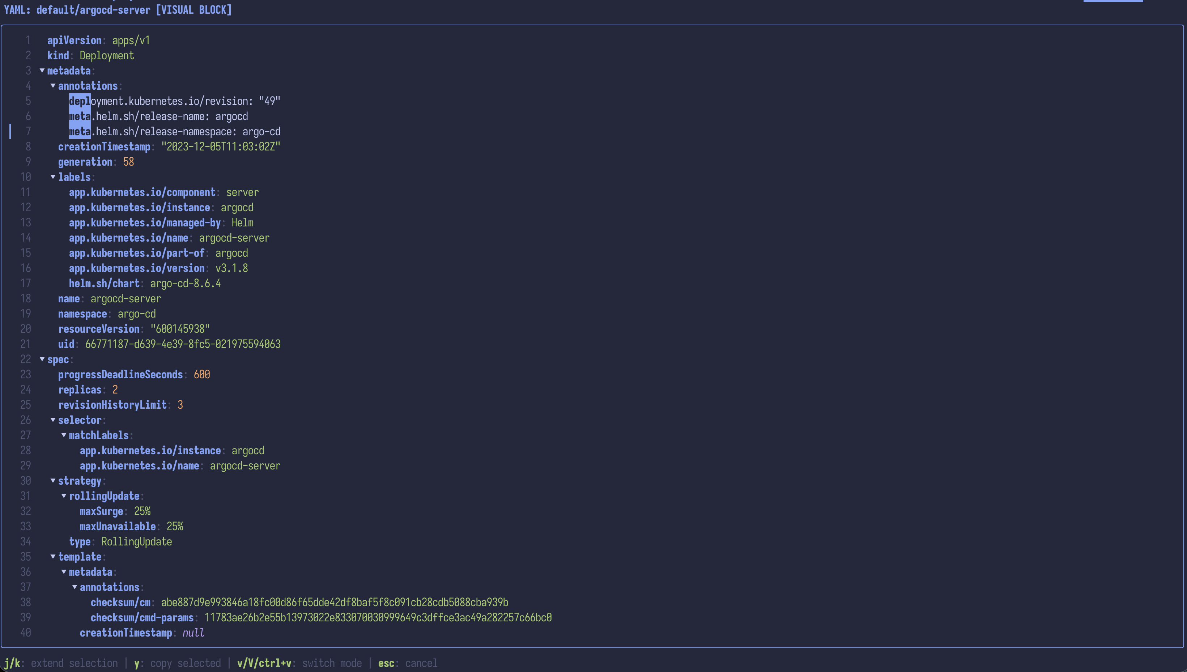This screenshot has height=672, width=1187.
Task: Select the replicas: 2 line
Action: point(88,390)
